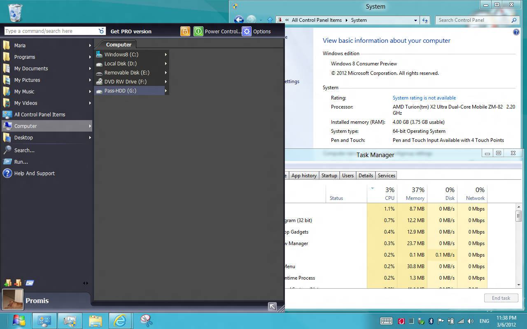Expand the Desktop submenu arrow
Screen dimensions: 527x329
[90, 137]
